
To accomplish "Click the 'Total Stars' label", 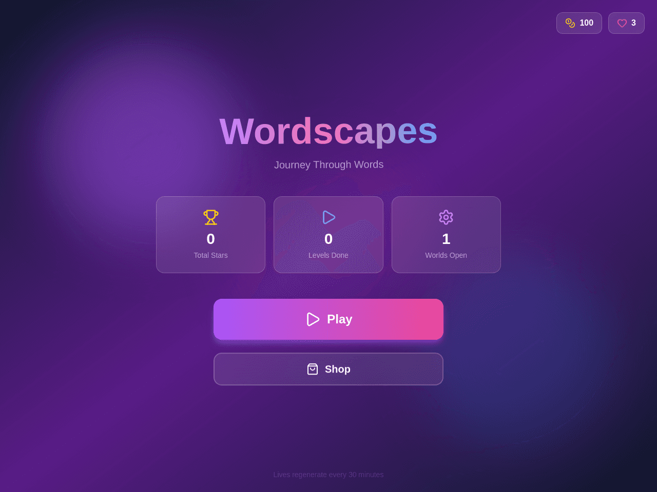I will 210,255.
